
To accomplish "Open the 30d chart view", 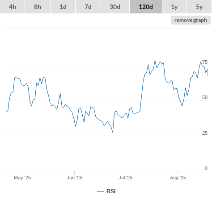I will 115,7.
